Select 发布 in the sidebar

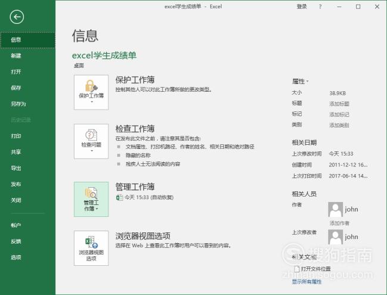click(x=27, y=184)
